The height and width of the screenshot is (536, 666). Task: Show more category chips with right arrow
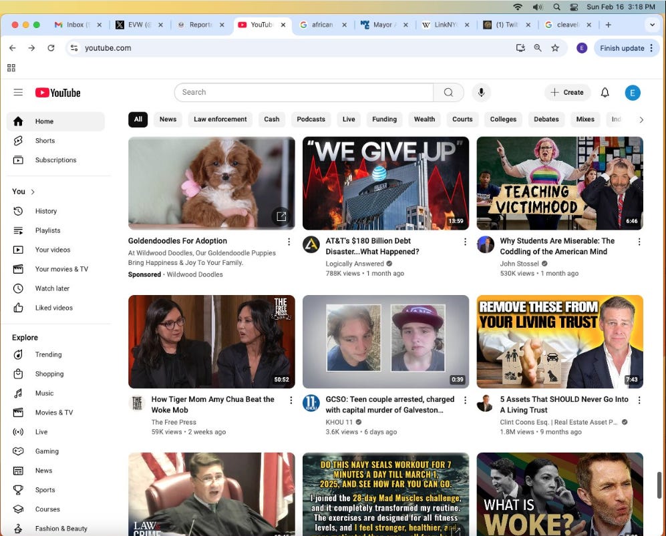(641, 119)
